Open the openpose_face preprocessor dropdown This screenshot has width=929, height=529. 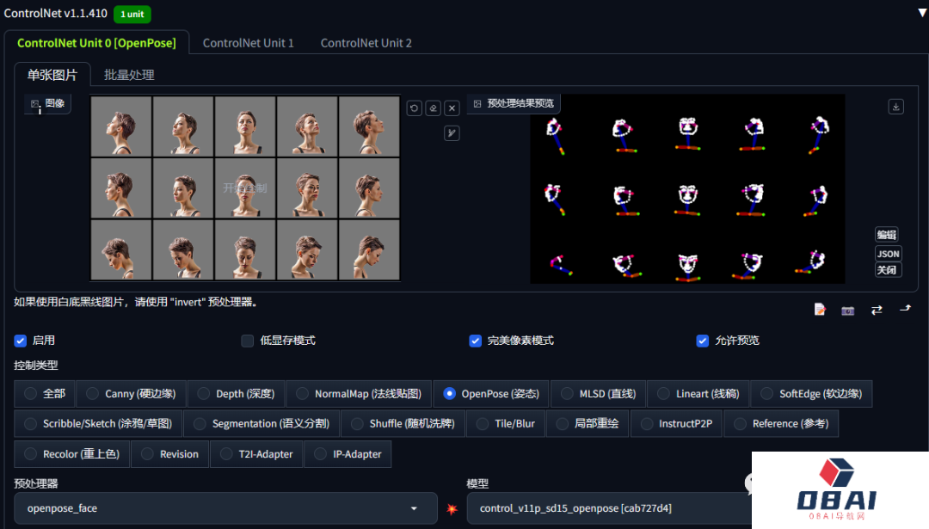(x=225, y=508)
